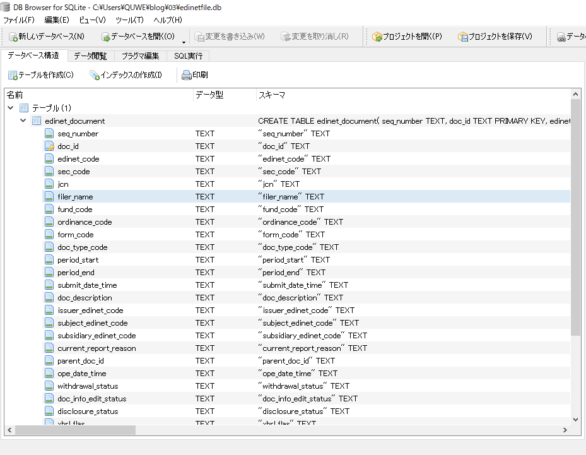Click the ordinance_code column icon

point(49,222)
